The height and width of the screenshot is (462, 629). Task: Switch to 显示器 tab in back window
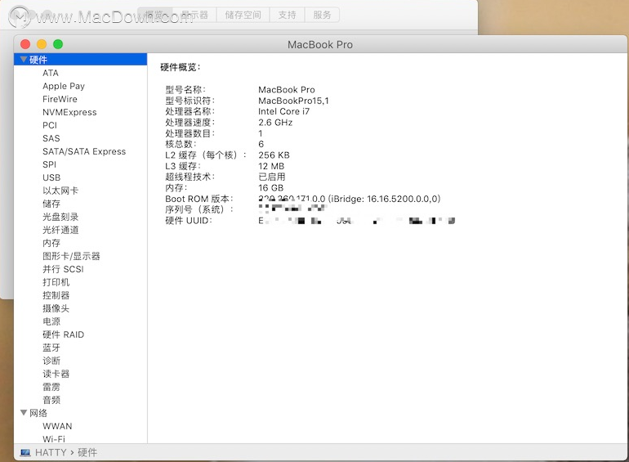194,15
